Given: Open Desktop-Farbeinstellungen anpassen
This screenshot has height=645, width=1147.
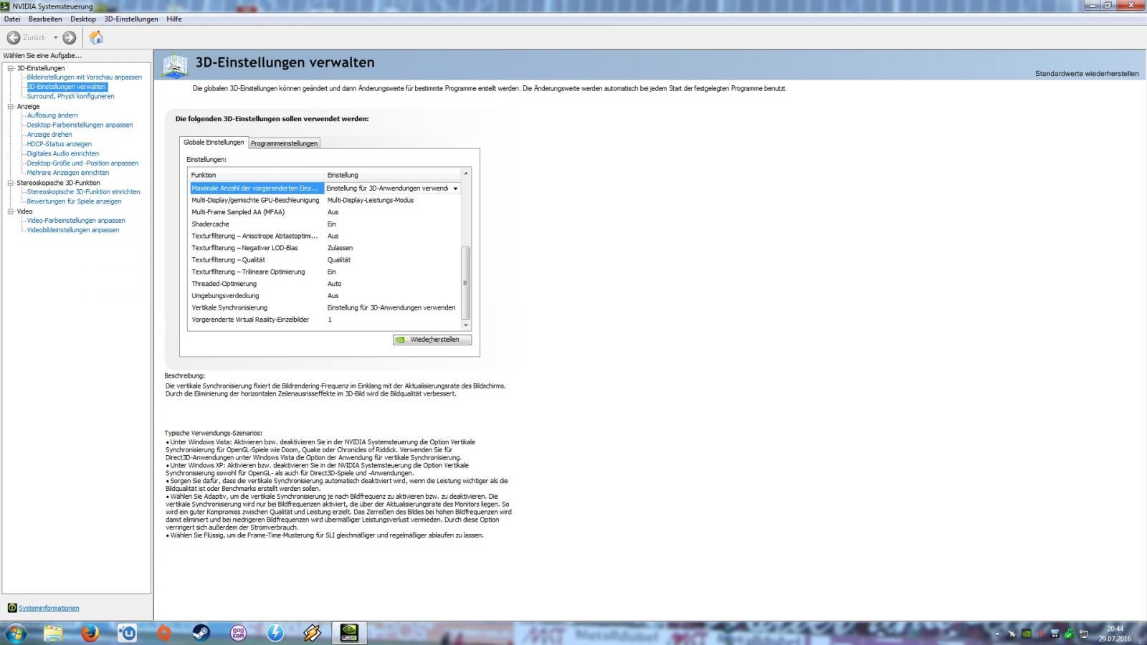Looking at the screenshot, I should point(80,125).
